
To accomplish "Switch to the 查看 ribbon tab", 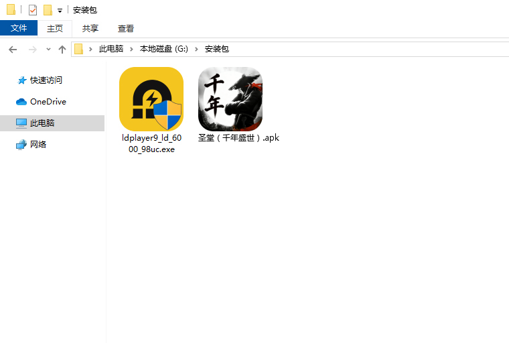I will 126,28.
